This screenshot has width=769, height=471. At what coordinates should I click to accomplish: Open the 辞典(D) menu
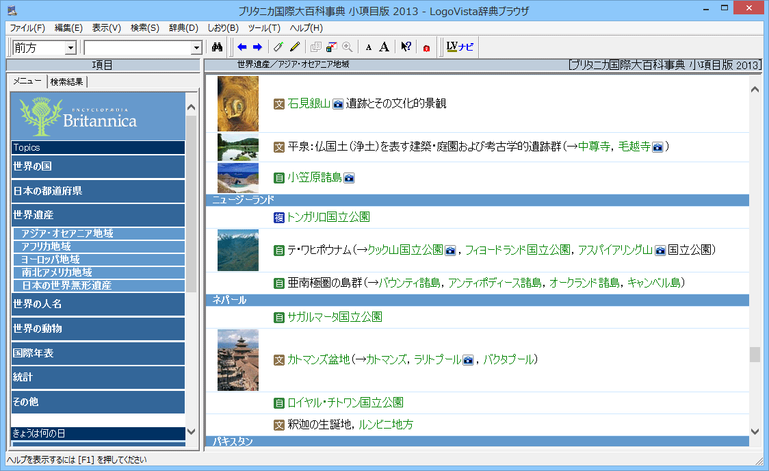pos(183,28)
